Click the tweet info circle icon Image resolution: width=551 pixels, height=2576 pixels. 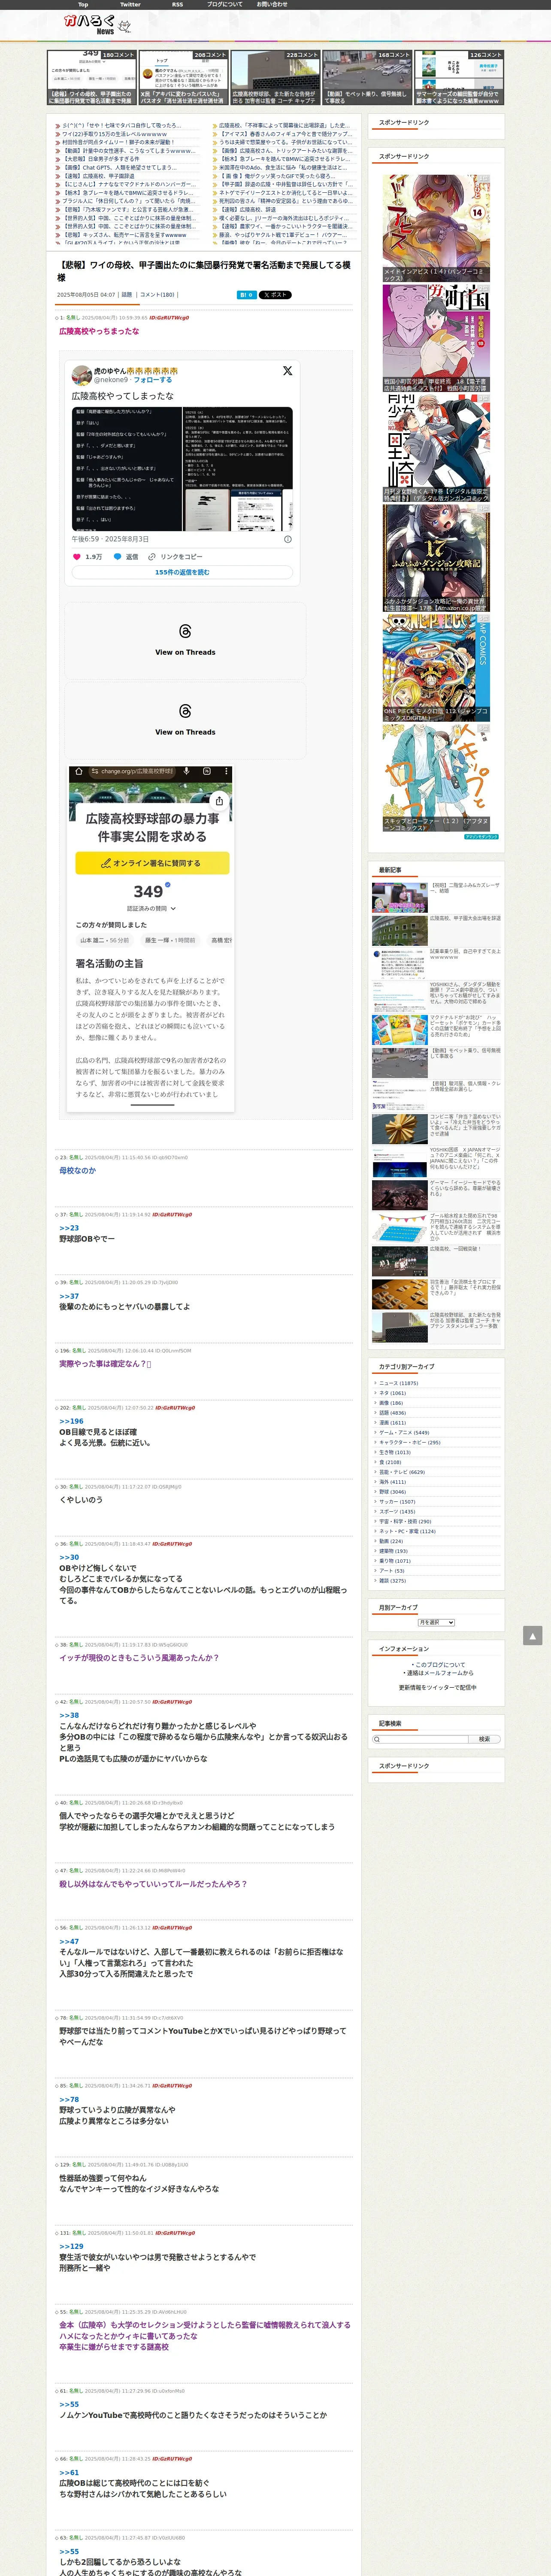[x=288, y=539]
